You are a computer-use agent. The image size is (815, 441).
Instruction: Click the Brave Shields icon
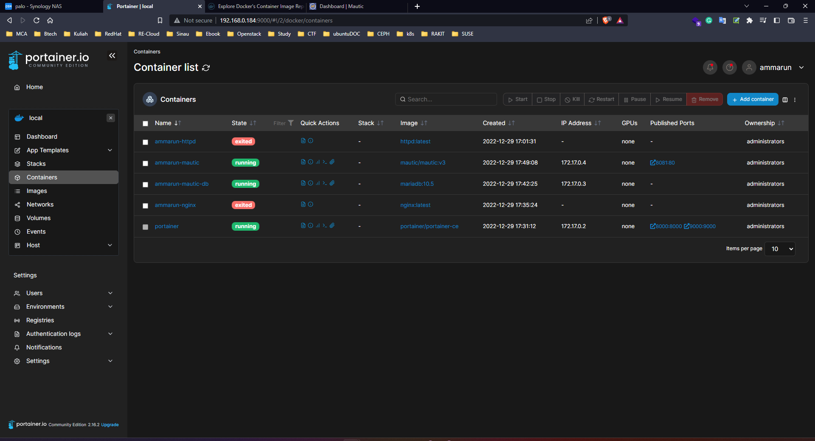coord(606,20)
